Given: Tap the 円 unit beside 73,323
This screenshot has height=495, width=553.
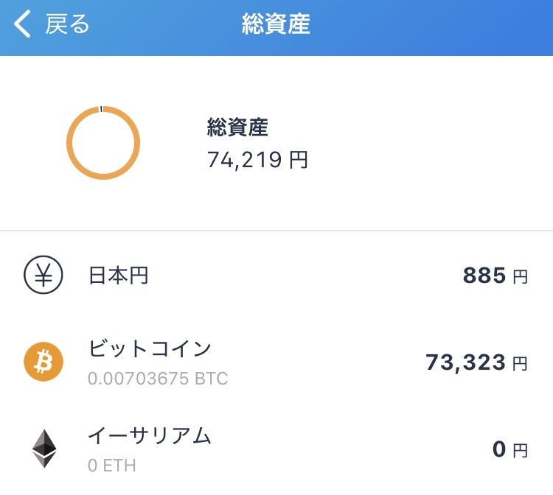Looking at the screenshot, I should pos(520,364).
